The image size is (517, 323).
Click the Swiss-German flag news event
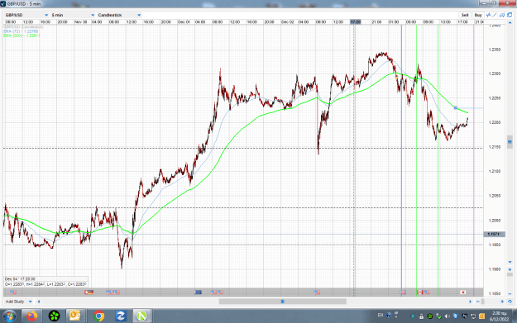[x=89, y=292]
